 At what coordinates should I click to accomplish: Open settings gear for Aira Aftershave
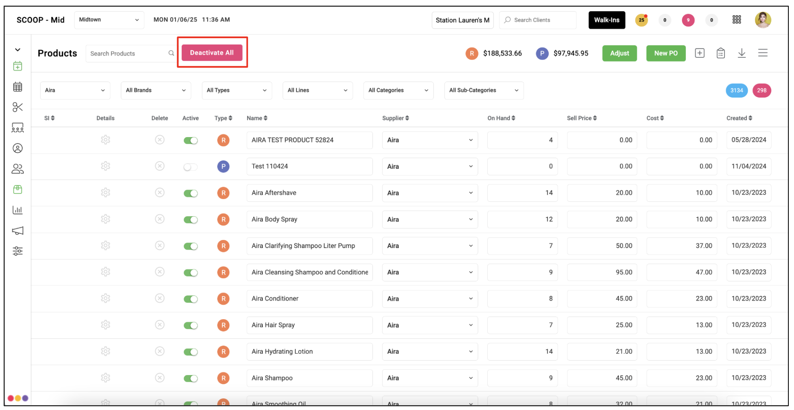(x=105, y=193)
